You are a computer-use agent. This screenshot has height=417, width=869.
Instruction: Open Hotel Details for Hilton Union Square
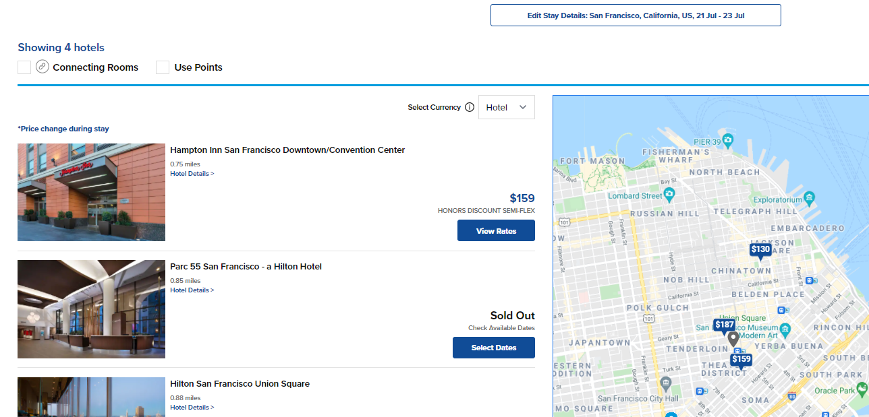[192, 407]
